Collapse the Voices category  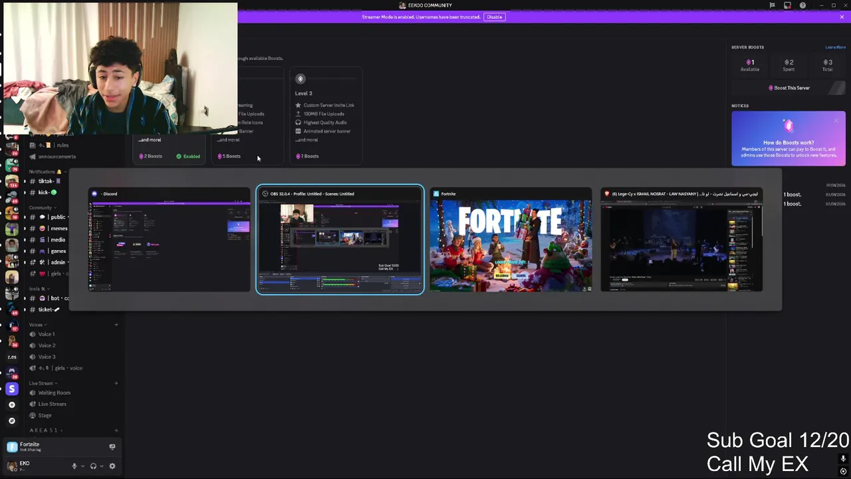[38, 325]
